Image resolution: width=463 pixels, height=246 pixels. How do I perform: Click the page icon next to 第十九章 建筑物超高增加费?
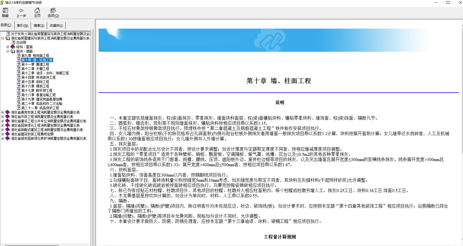(x=19, y=99)
